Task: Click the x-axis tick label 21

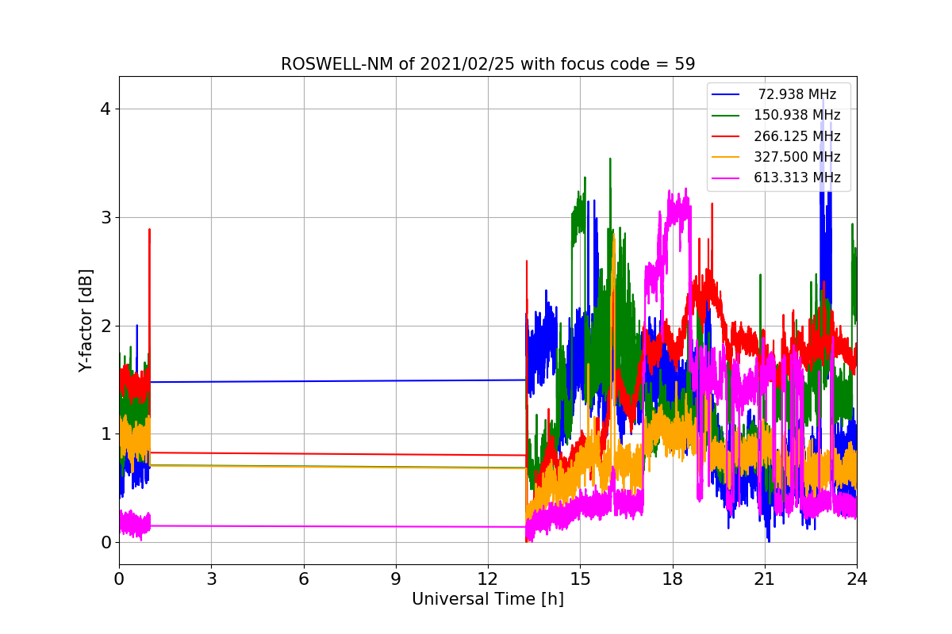Action: point(765,579)
